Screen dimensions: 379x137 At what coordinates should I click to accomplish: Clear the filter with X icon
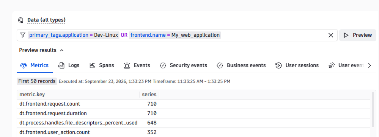(331, 35)
